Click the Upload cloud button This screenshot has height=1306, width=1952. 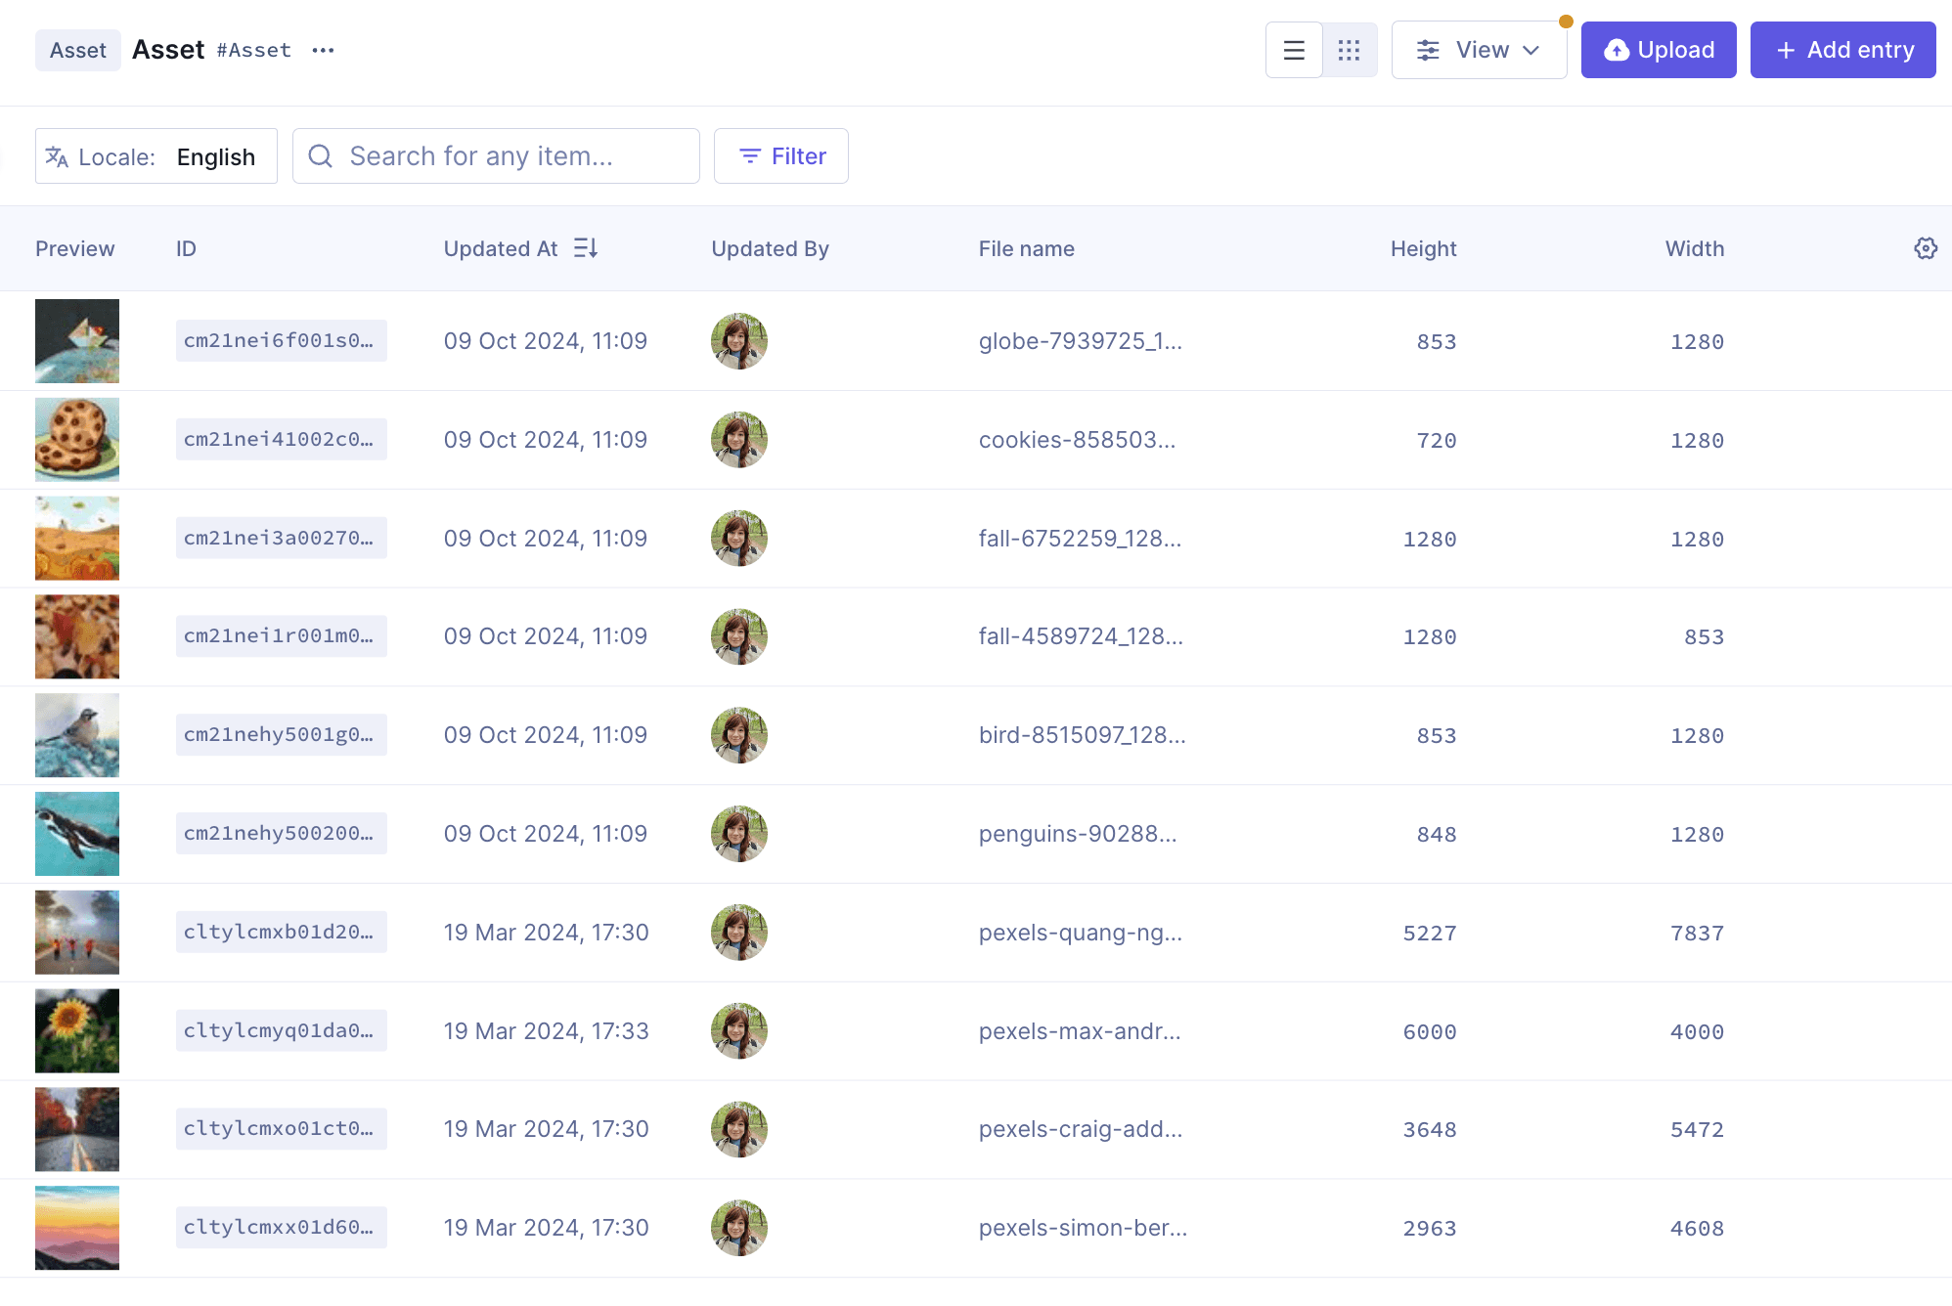1659,50
